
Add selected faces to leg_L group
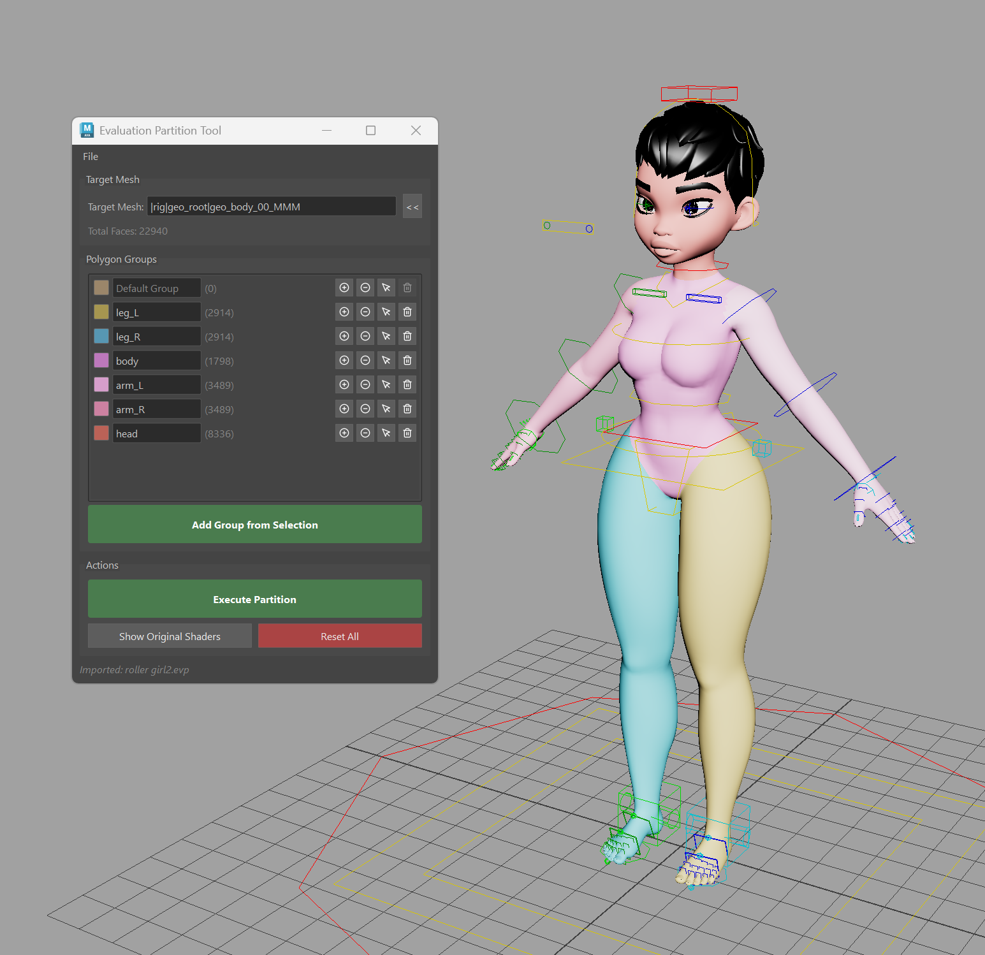pos(344,312)
